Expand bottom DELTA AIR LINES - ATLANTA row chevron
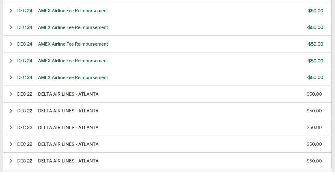This screenshot has height=172, width=335. click(11, 161)
